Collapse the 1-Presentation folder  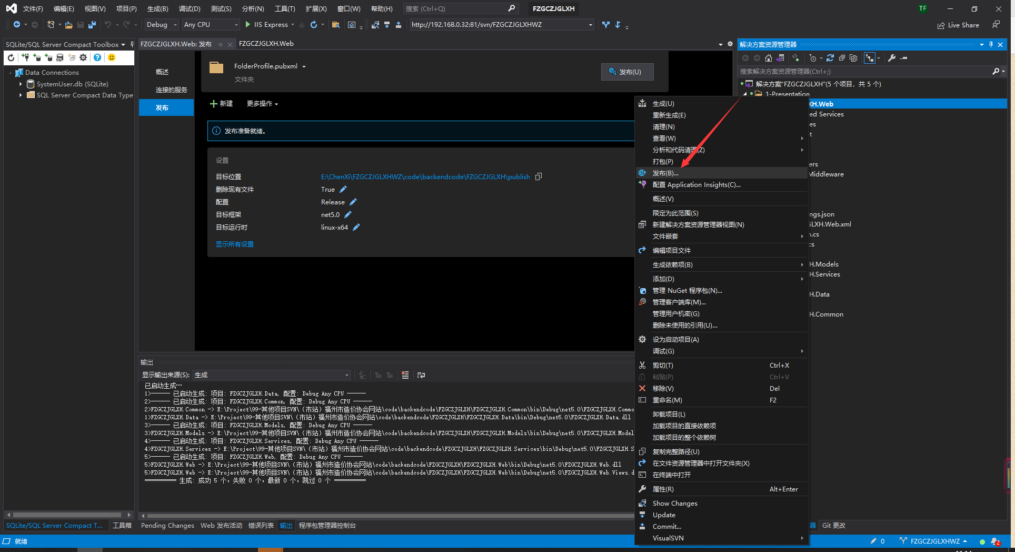(745, 94)
